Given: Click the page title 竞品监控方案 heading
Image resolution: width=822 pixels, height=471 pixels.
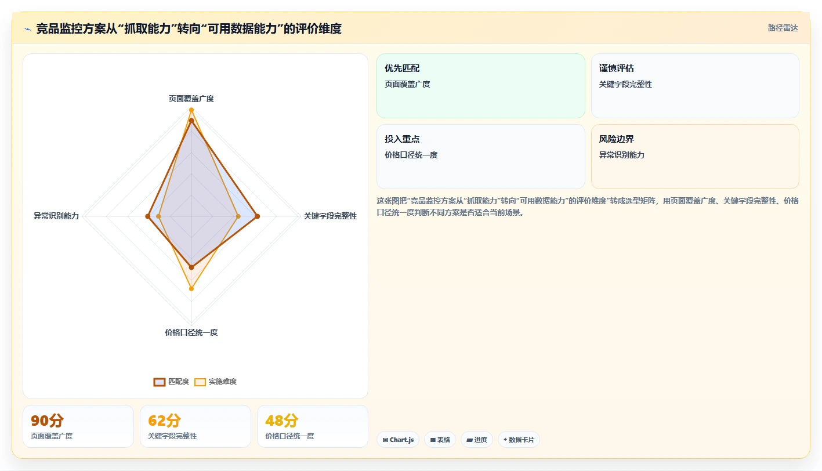Looking at the screenshot, I should [x=189, y=28].
